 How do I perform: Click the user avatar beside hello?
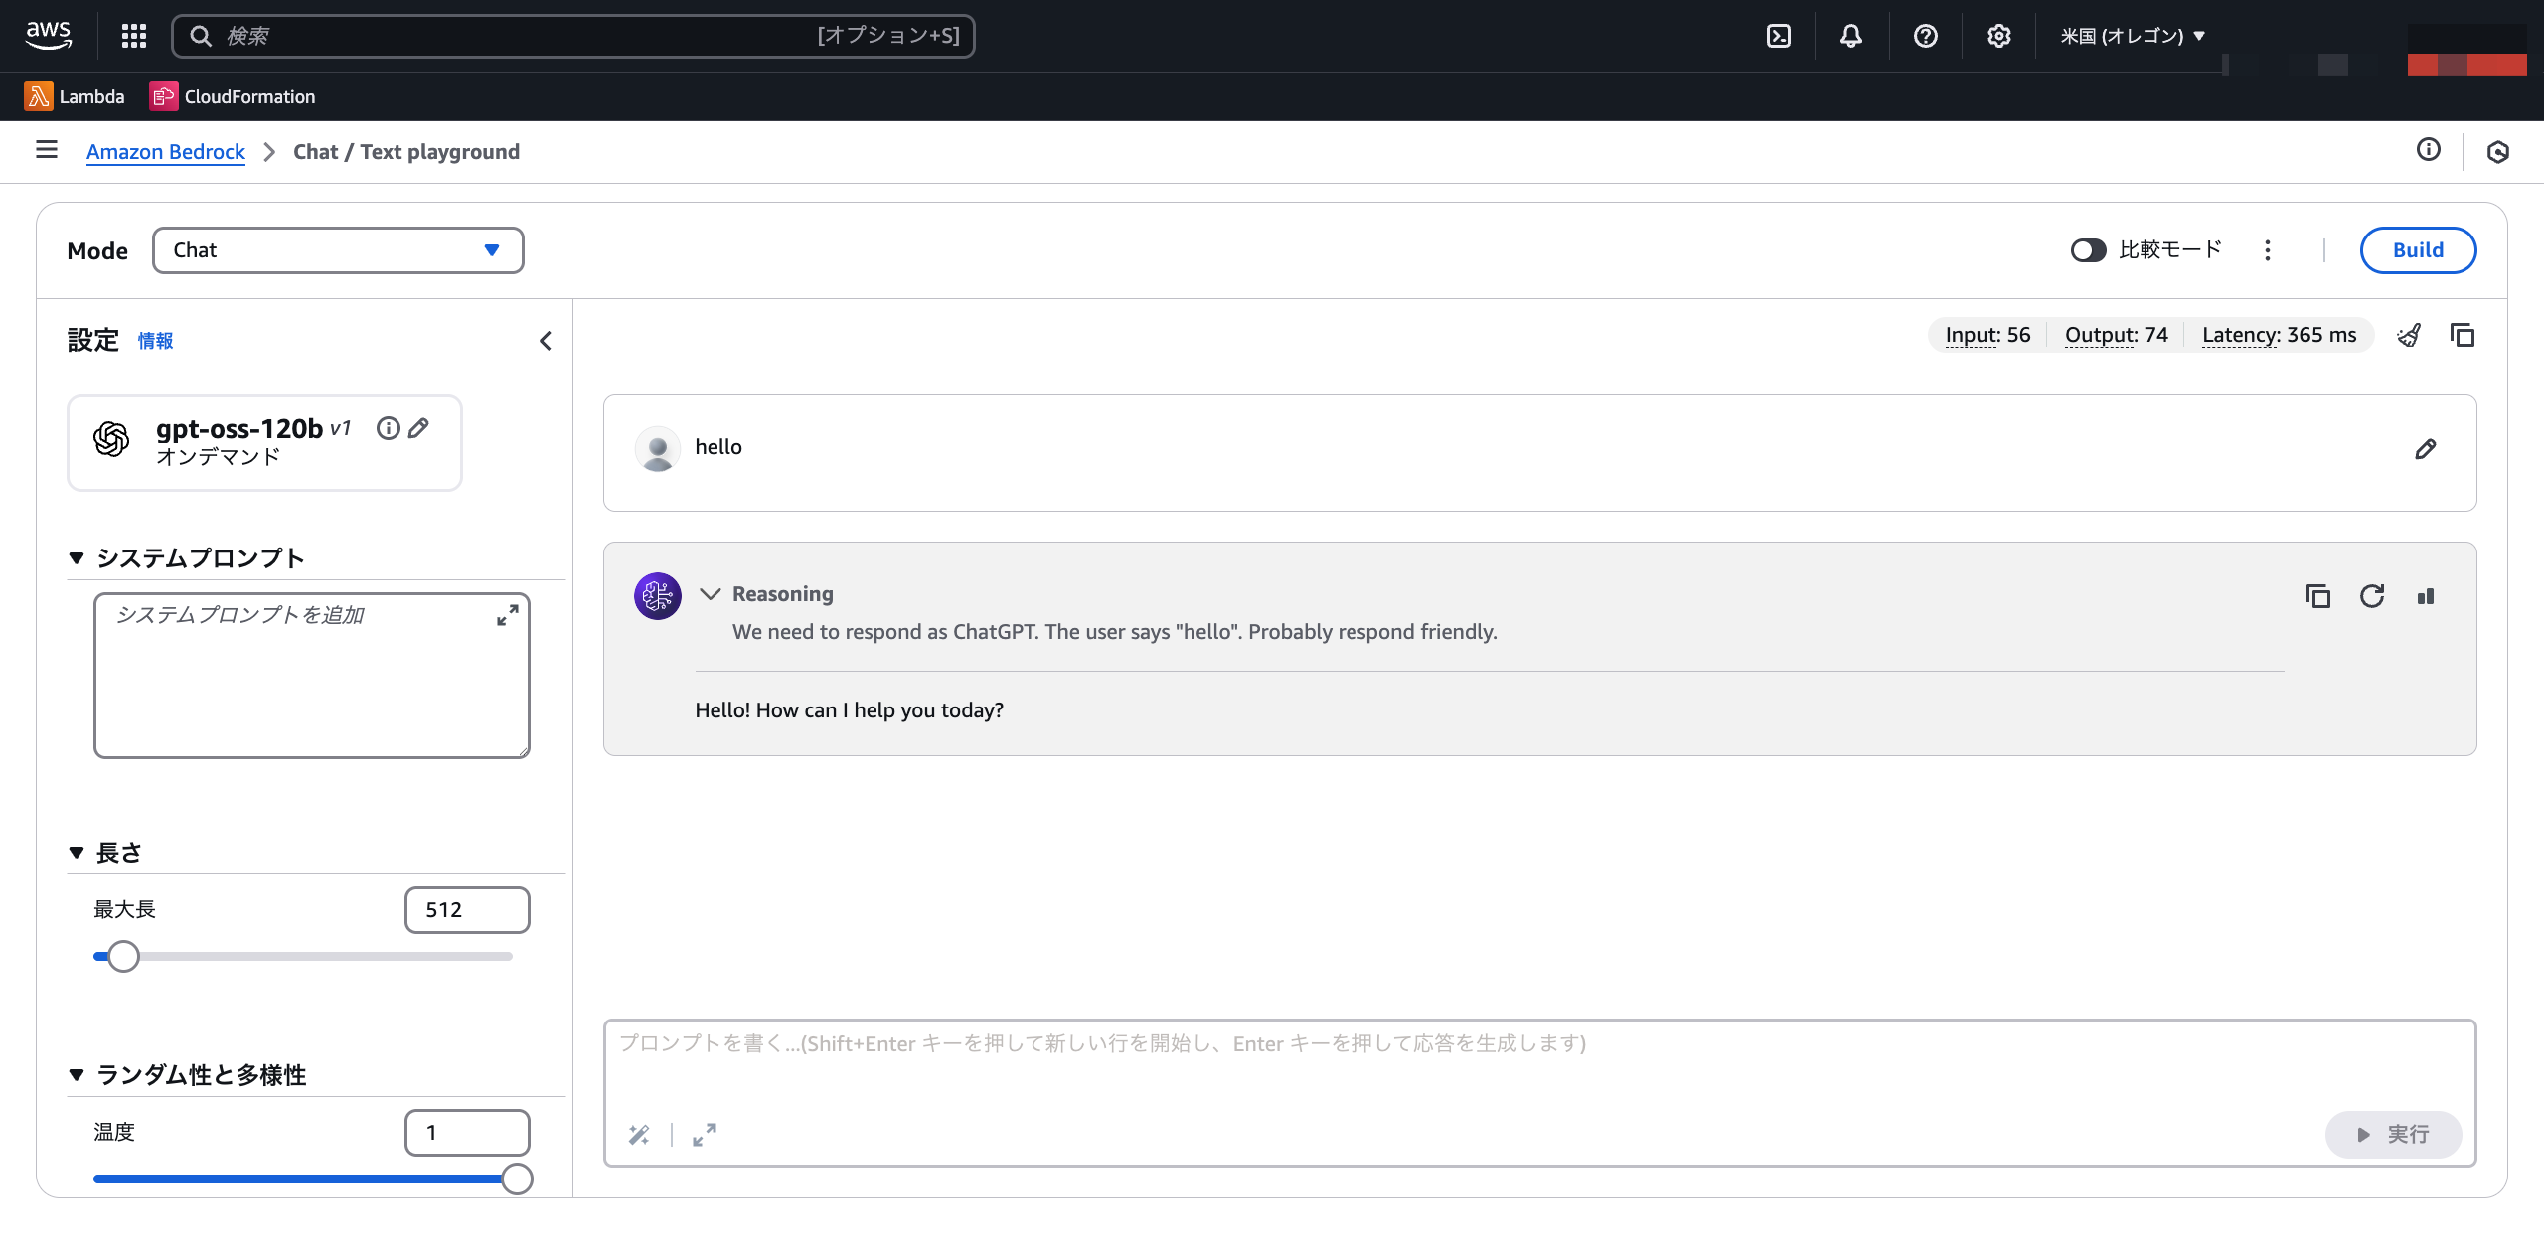657,449
